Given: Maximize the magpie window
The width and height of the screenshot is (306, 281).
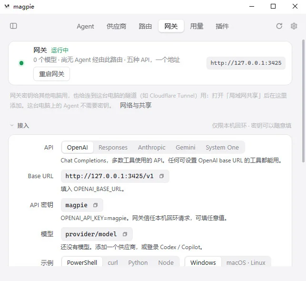Looking at the screenshot, I should click(x=273, y=7).
